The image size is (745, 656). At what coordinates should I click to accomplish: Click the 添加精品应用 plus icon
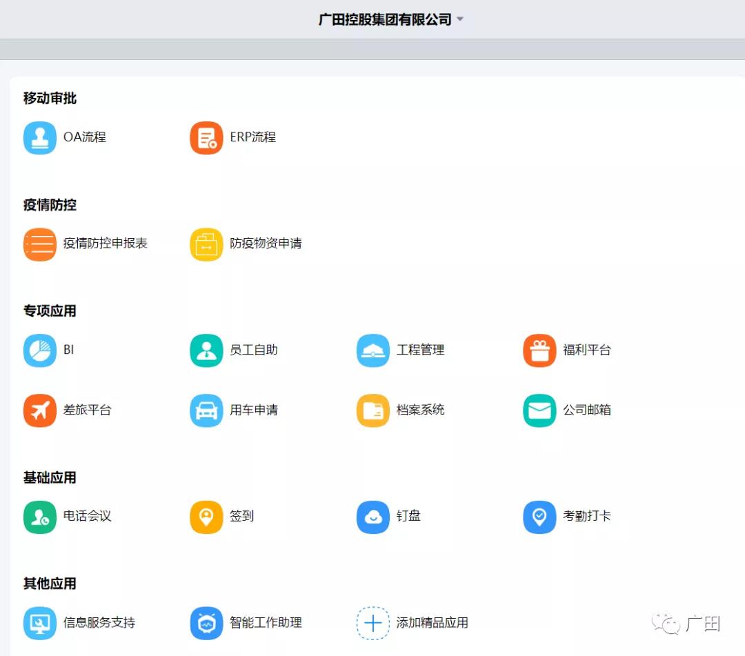click(373, 623)
